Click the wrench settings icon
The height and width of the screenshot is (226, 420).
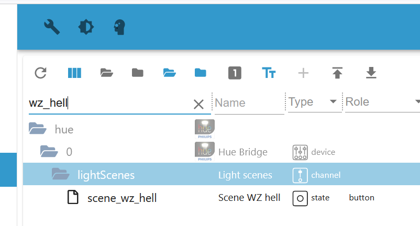(52, 27)
